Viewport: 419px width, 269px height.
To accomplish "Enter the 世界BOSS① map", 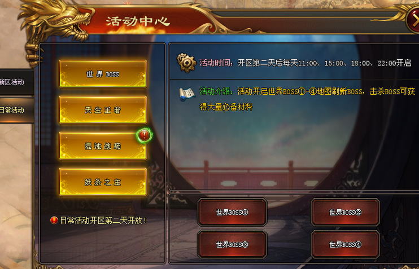I will point(232,213).
